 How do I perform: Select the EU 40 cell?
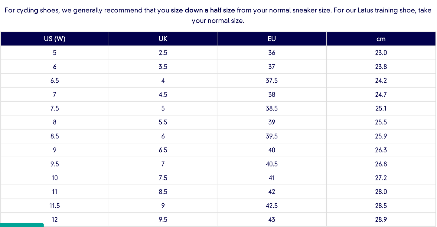[x=272, y=150]
